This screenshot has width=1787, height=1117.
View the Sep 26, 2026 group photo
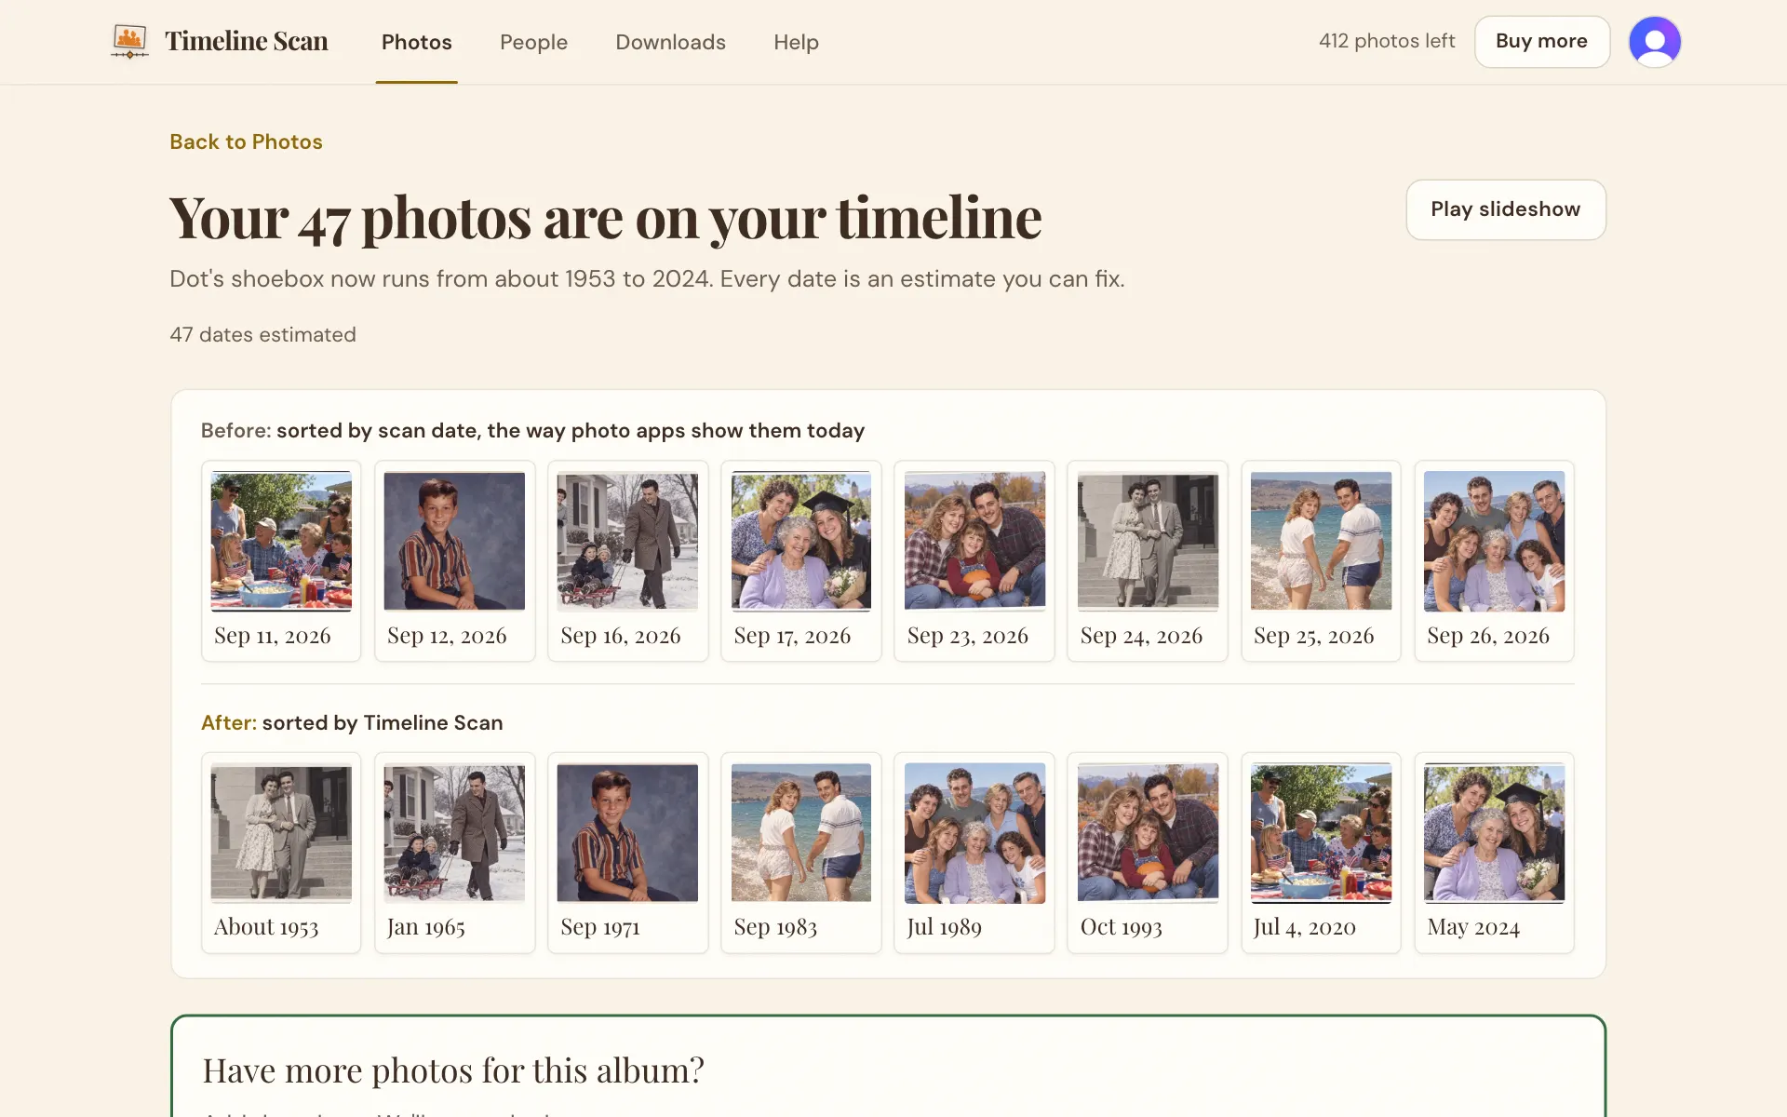coord(1494,541)
